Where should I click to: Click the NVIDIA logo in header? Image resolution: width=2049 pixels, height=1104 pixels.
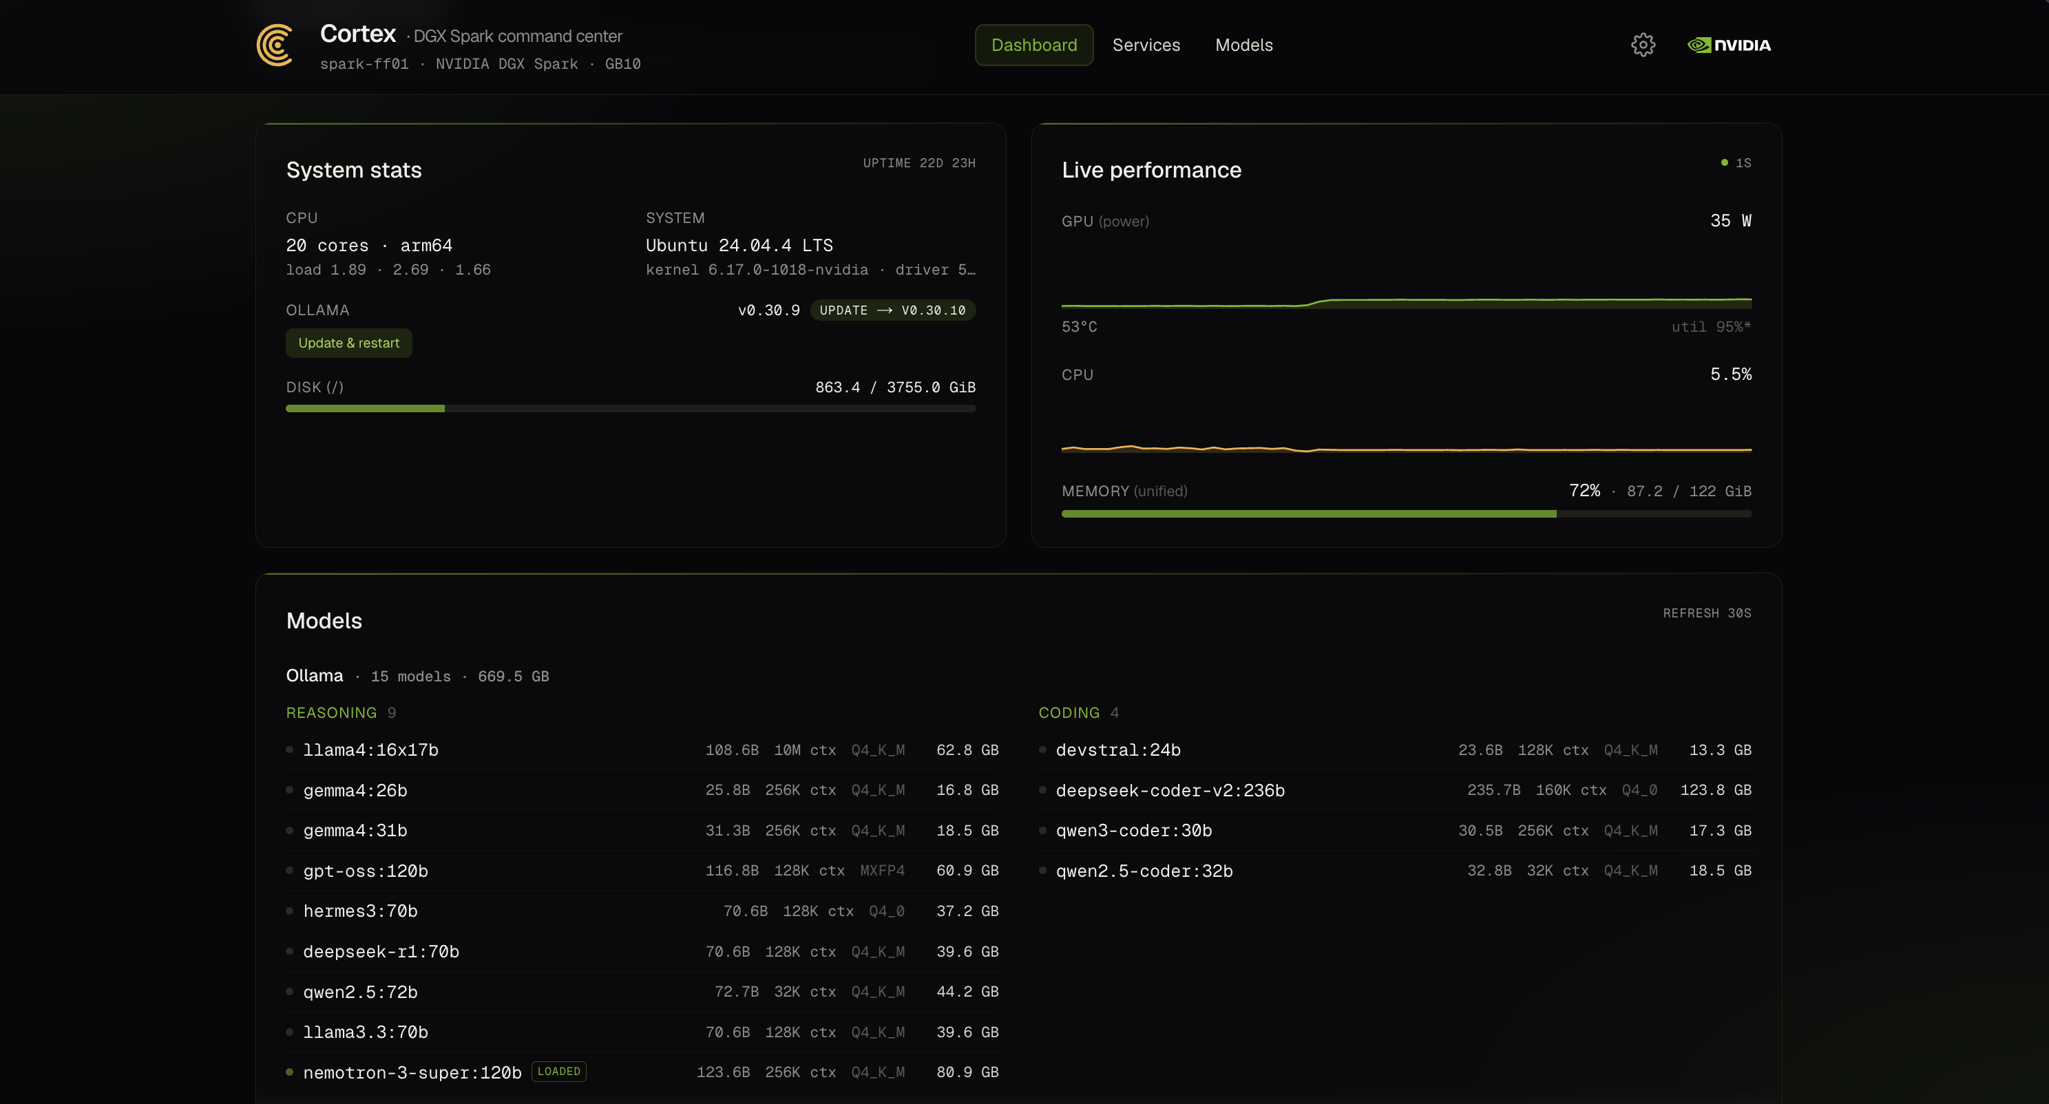(x=1730, y=45)
